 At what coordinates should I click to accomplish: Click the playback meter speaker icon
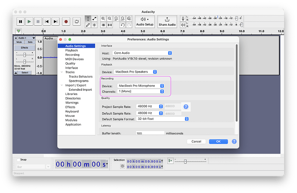183,25
